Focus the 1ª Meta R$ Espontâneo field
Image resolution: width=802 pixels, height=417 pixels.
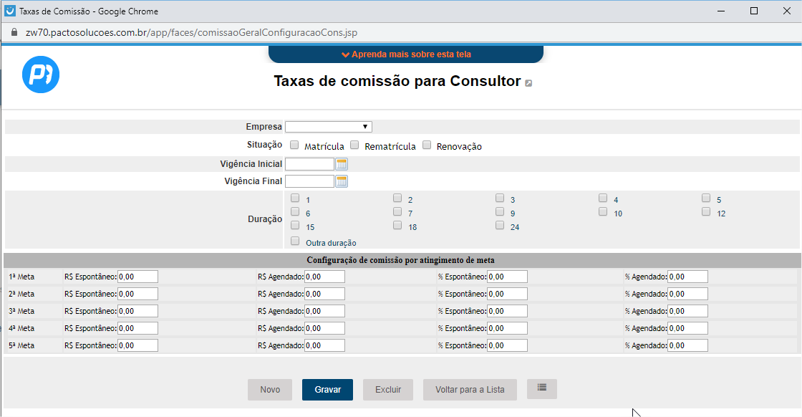137,277
